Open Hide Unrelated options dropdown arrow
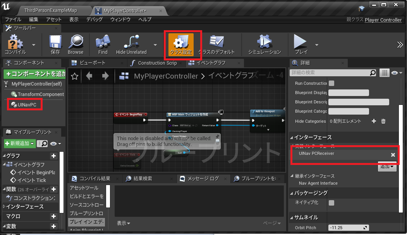This screenshot has width=407, height=235. (155, 45)
